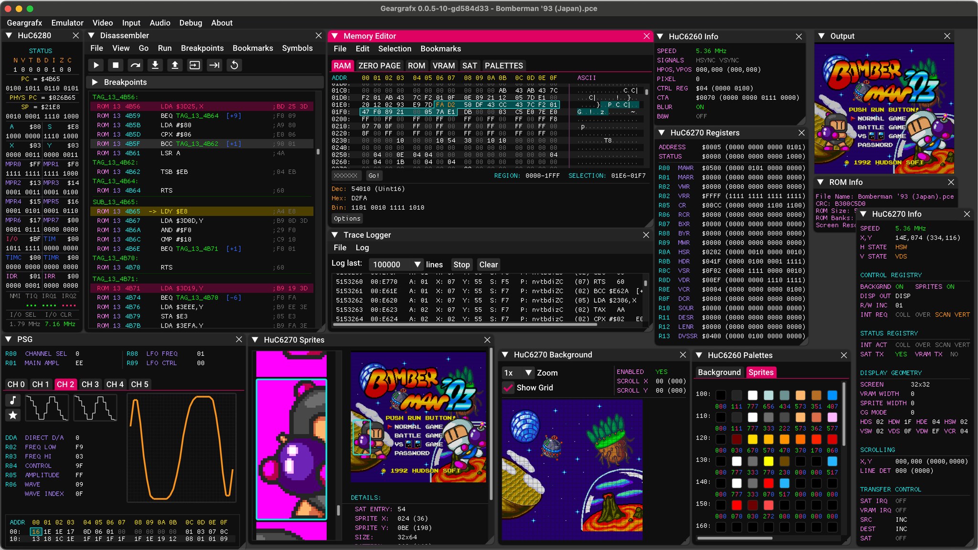Click the HuC6260 Palettes horizontal scrollbar
The height and width of the screenshot is (550, 978).
pos(734,538)
